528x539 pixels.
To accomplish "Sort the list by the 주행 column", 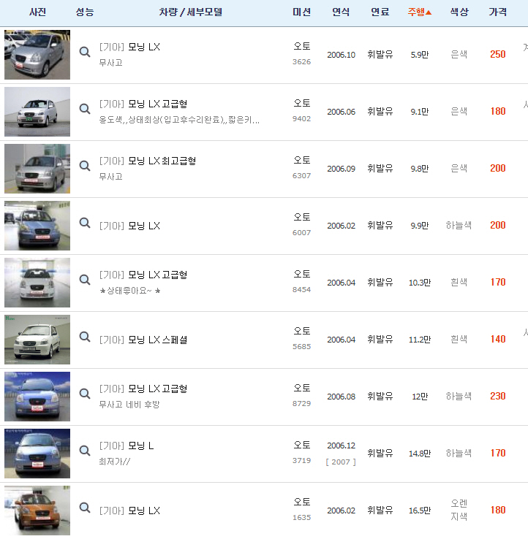I will pos(419,12).
